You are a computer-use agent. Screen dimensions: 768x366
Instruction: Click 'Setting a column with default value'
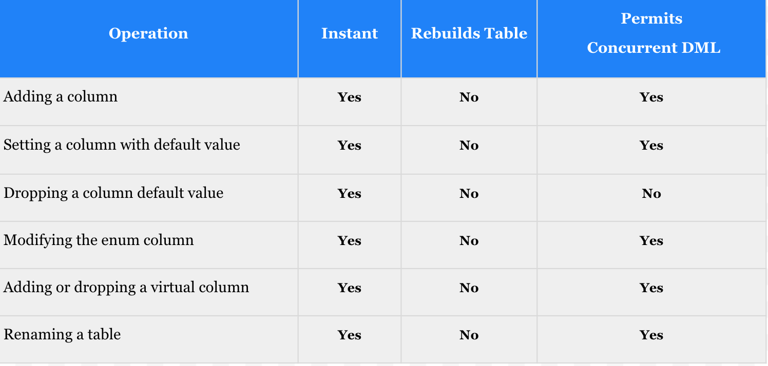point(122,145)
